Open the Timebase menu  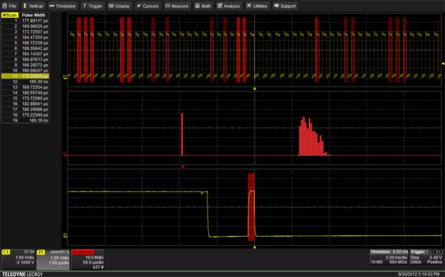pos(62,5)
